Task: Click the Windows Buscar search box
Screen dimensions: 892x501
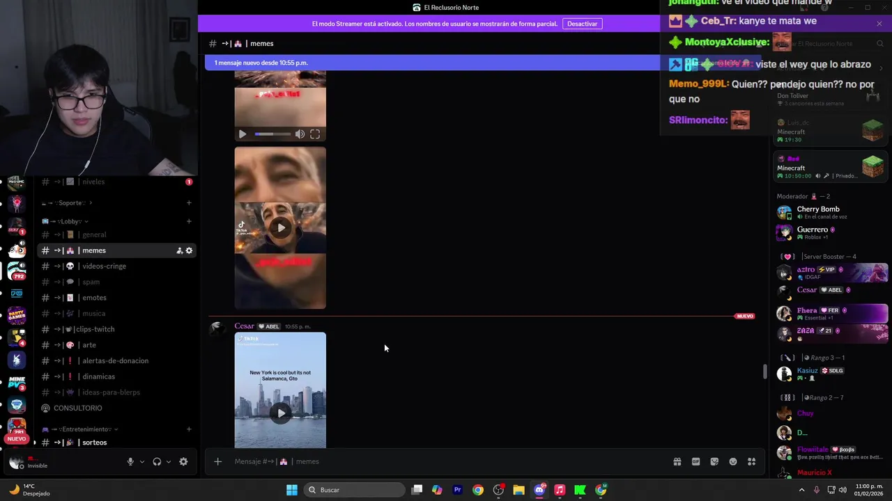Action: coord(355,490)
